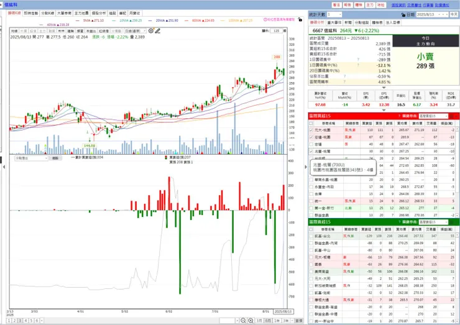Image resolution: width=460 pixels, height=325 pixels.
Task: Click help icon next to 區間周轉率
Action: 345,82
